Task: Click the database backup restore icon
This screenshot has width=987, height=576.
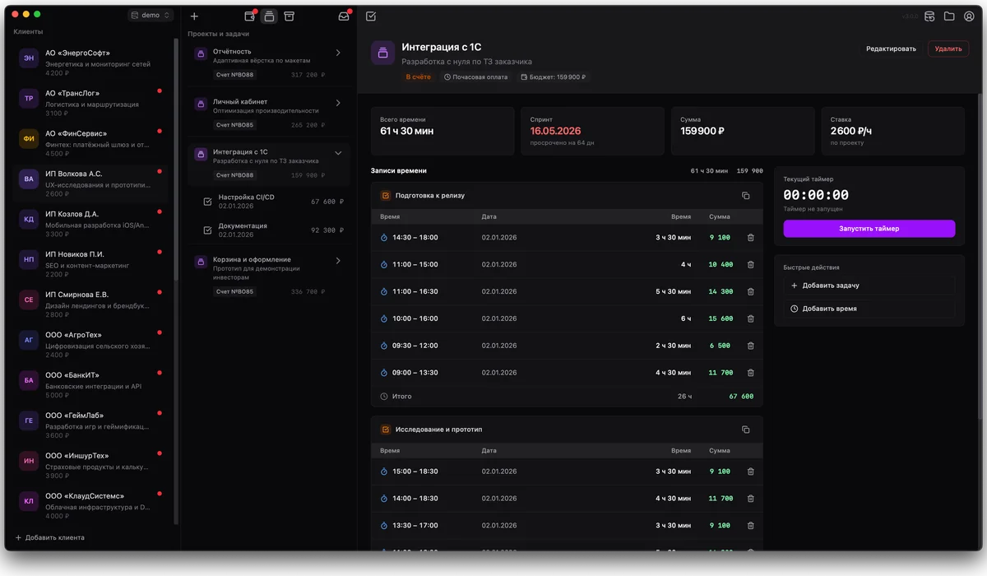Action: point(929,16)
